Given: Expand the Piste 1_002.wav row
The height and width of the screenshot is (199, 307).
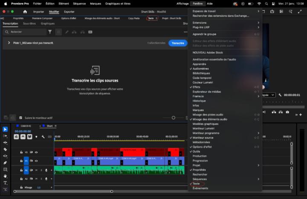Looking at the screenshot, I should 9,43.
